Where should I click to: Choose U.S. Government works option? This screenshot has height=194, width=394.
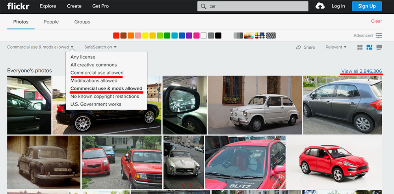(96, 104)
